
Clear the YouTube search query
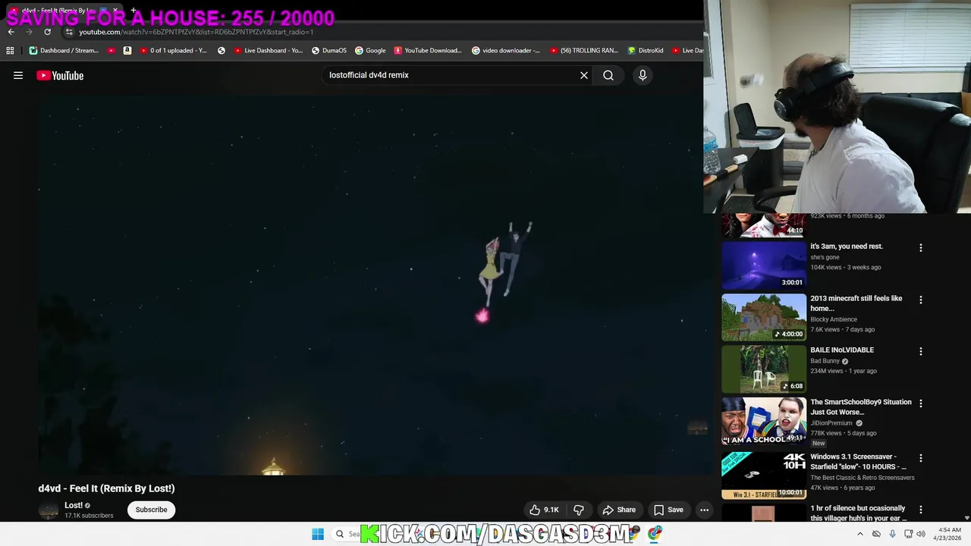pos(584,75)
